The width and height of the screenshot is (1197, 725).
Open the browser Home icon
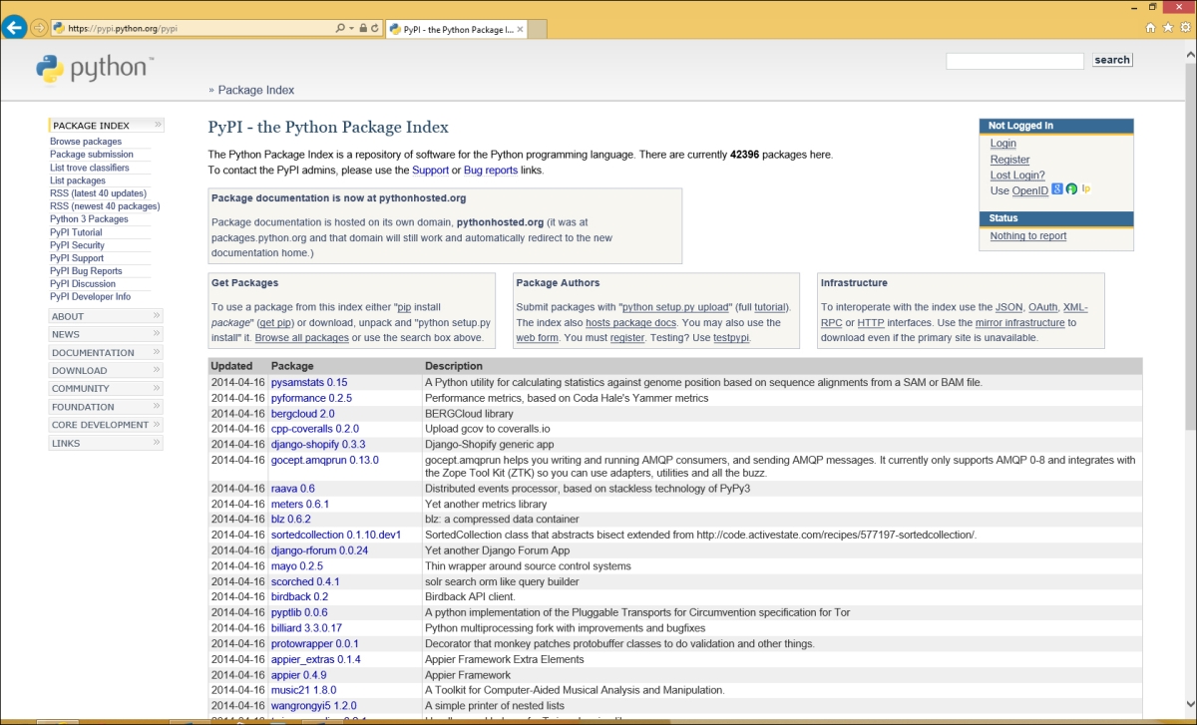click(1150, 28)
